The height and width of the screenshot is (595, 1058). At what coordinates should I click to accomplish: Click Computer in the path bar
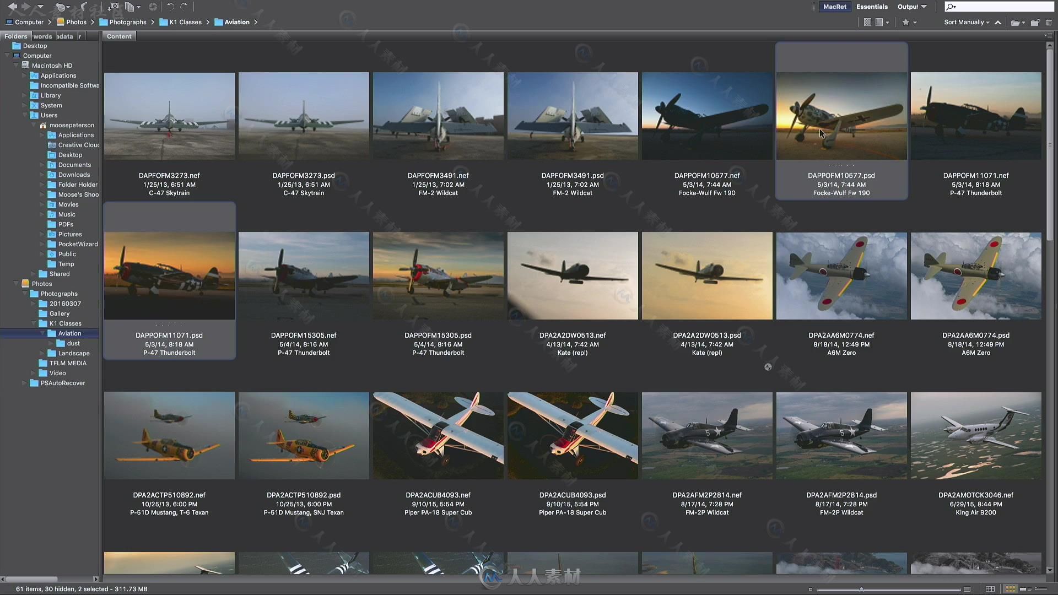click(x=24, y=22)
